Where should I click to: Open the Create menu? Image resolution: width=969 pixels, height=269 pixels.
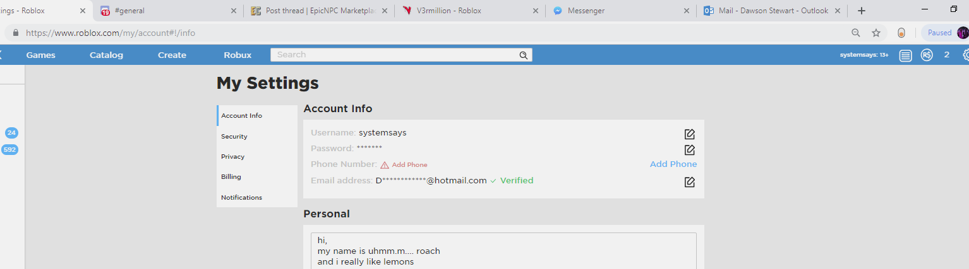(x=172, y=55)
